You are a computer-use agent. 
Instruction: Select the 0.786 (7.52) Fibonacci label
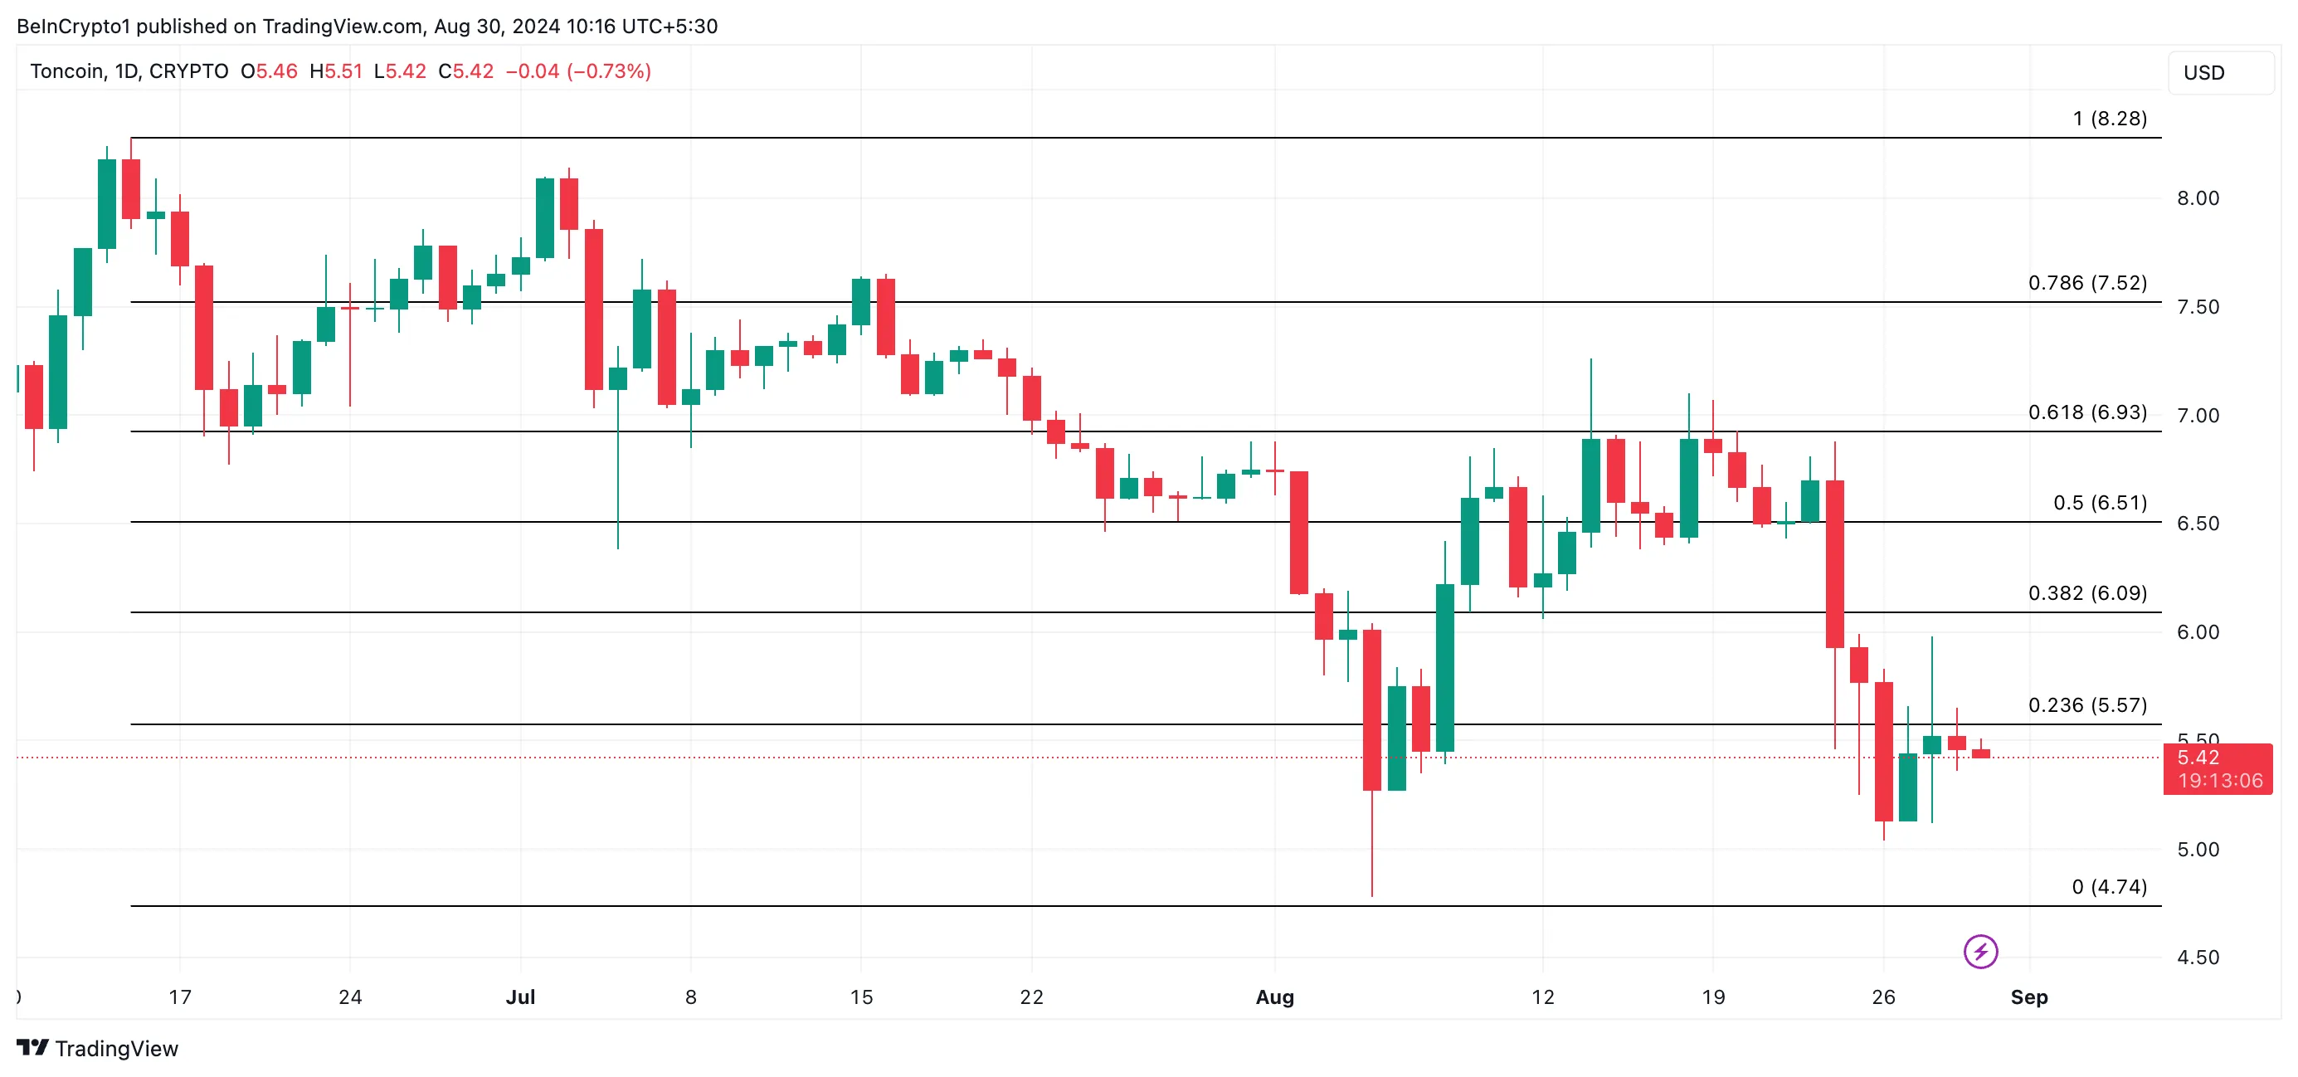(x=2086, y=283)
